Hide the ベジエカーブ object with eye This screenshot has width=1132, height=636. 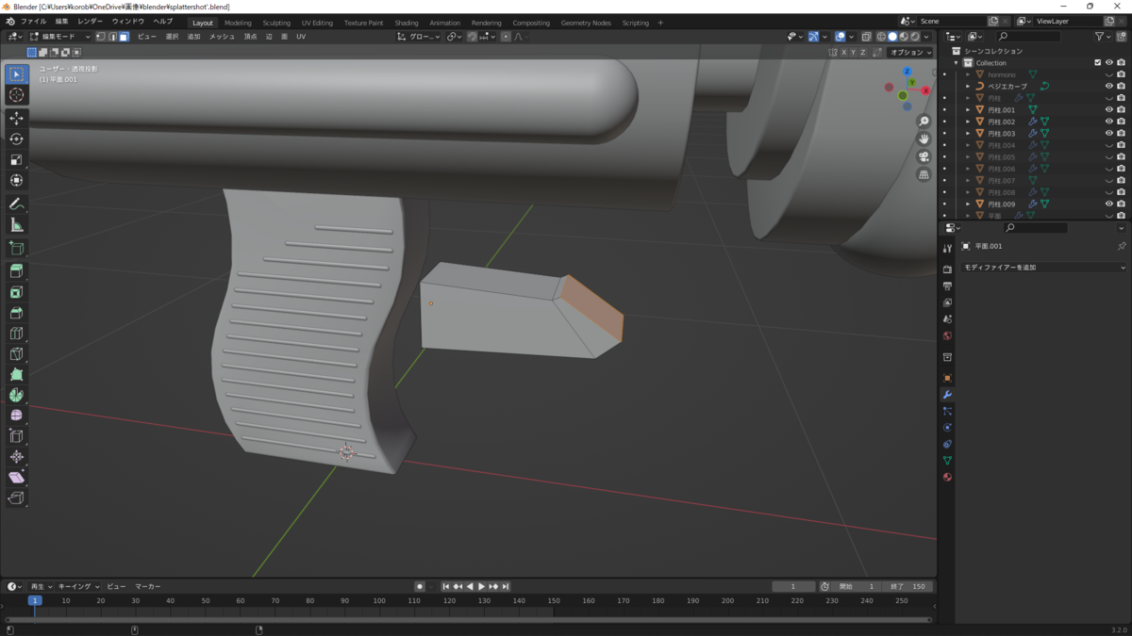(x=1108, y=86)
